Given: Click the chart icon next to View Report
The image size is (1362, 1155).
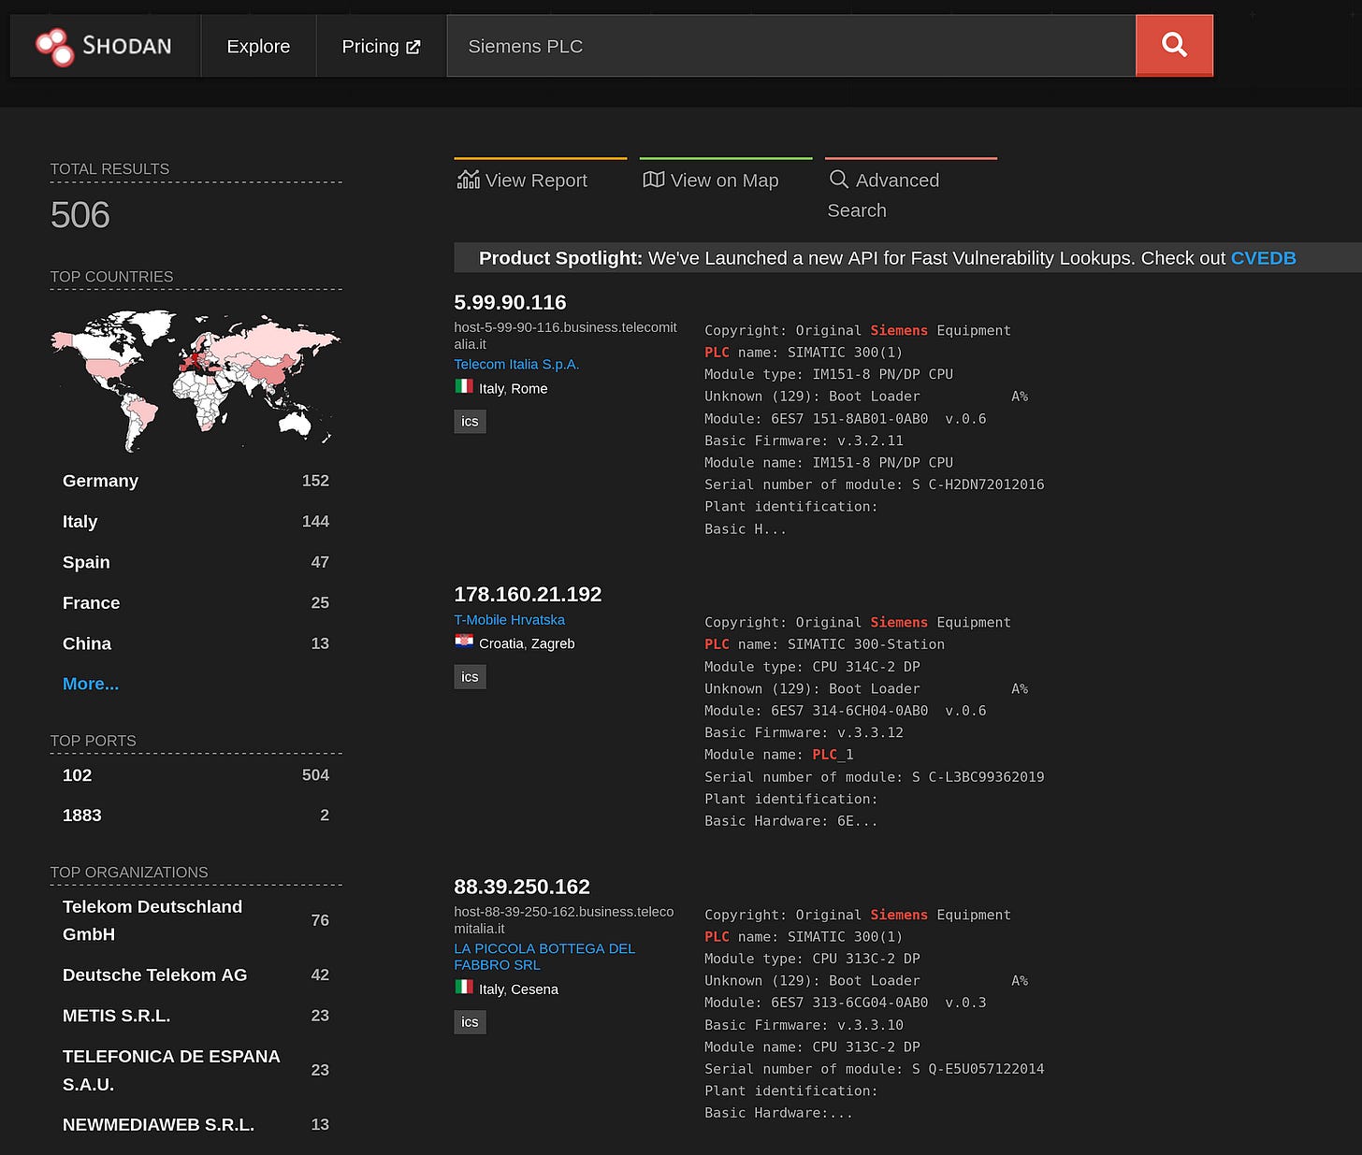Looking at the screenshot, I should 468,180.
